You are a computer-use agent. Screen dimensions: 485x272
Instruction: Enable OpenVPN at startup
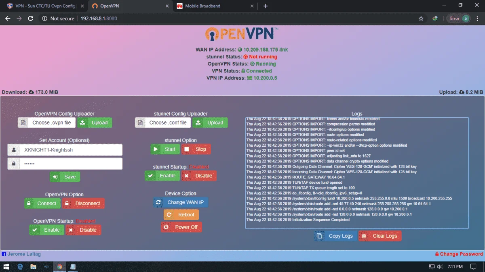47,230
